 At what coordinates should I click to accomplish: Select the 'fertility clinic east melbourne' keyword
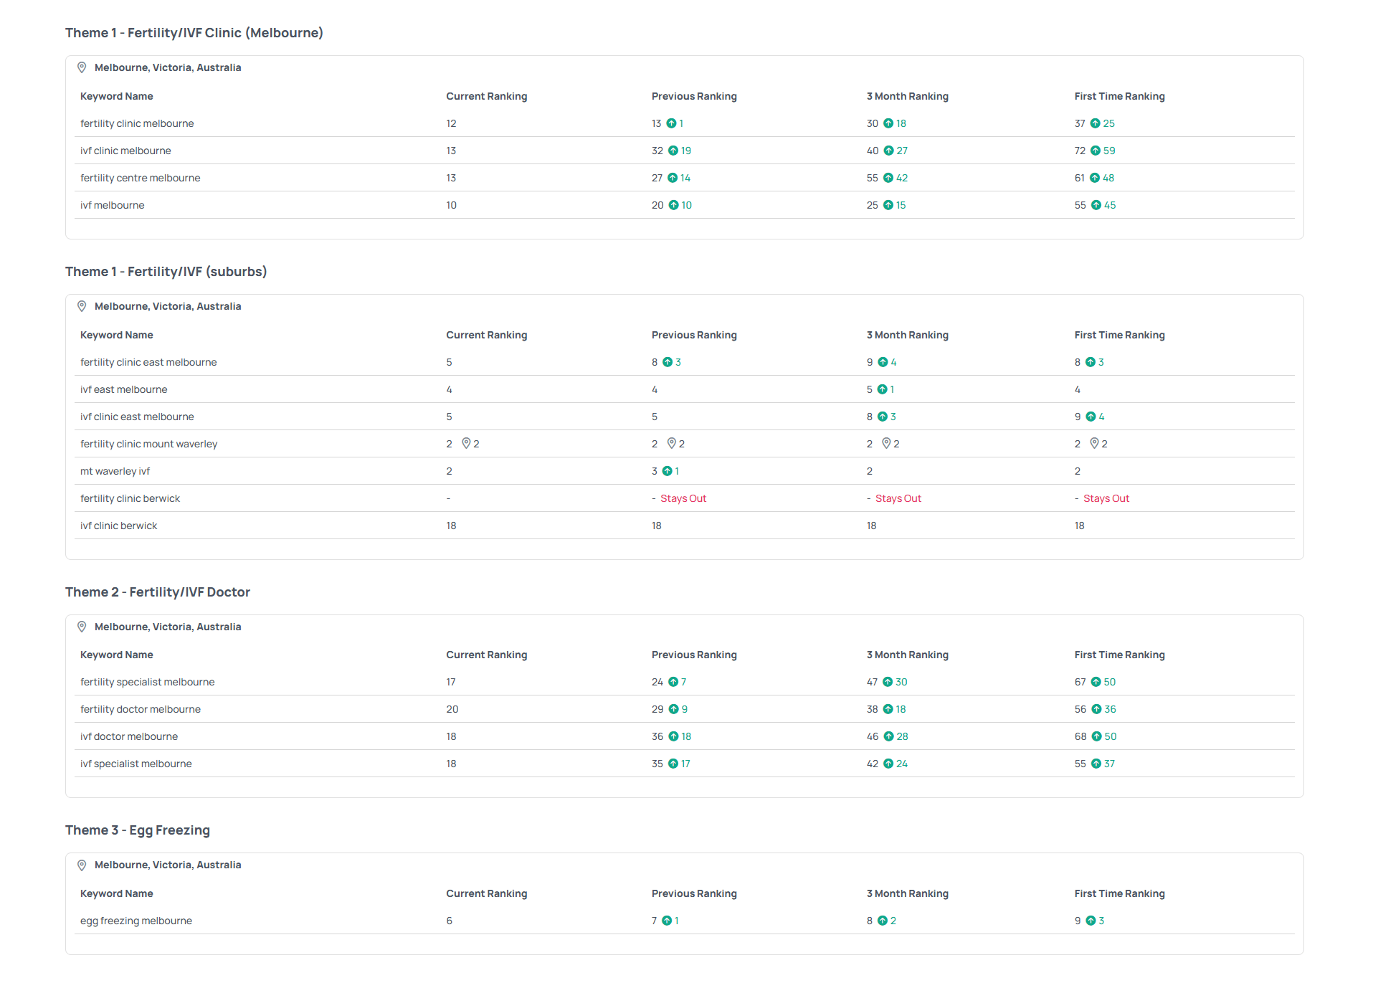pyautogui.click(x=148, y=362)
